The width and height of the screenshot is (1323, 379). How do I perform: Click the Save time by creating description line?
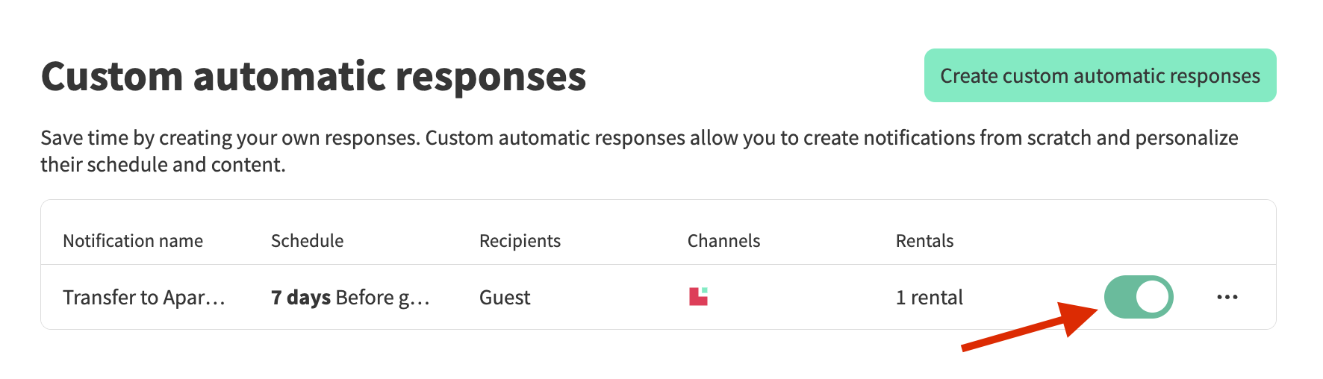click(x=639, y=138)
